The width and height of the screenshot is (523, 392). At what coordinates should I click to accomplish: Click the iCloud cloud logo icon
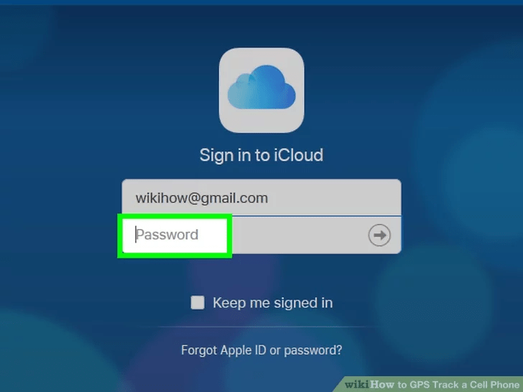261,87
